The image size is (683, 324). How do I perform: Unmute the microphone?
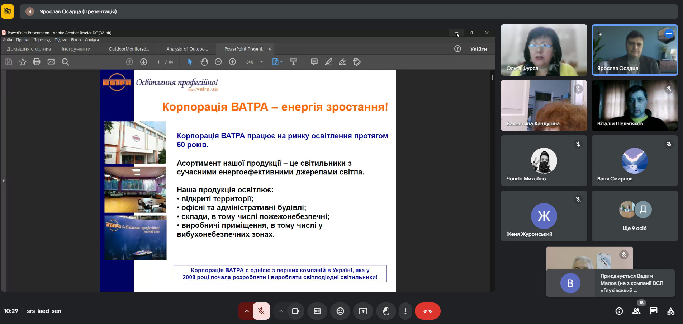[x=261, y=311]
